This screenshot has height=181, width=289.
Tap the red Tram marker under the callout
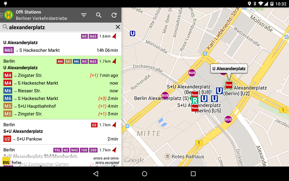[x=228, y=85]
